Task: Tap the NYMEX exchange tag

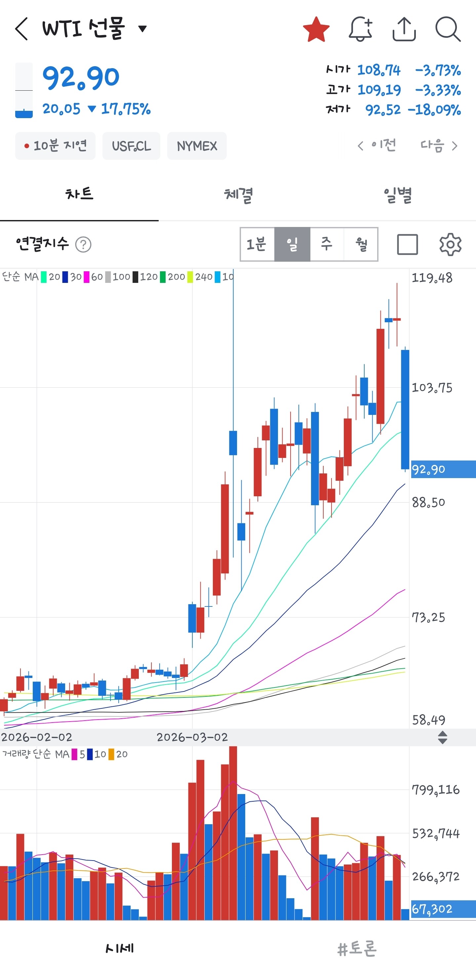Action: 197,146
